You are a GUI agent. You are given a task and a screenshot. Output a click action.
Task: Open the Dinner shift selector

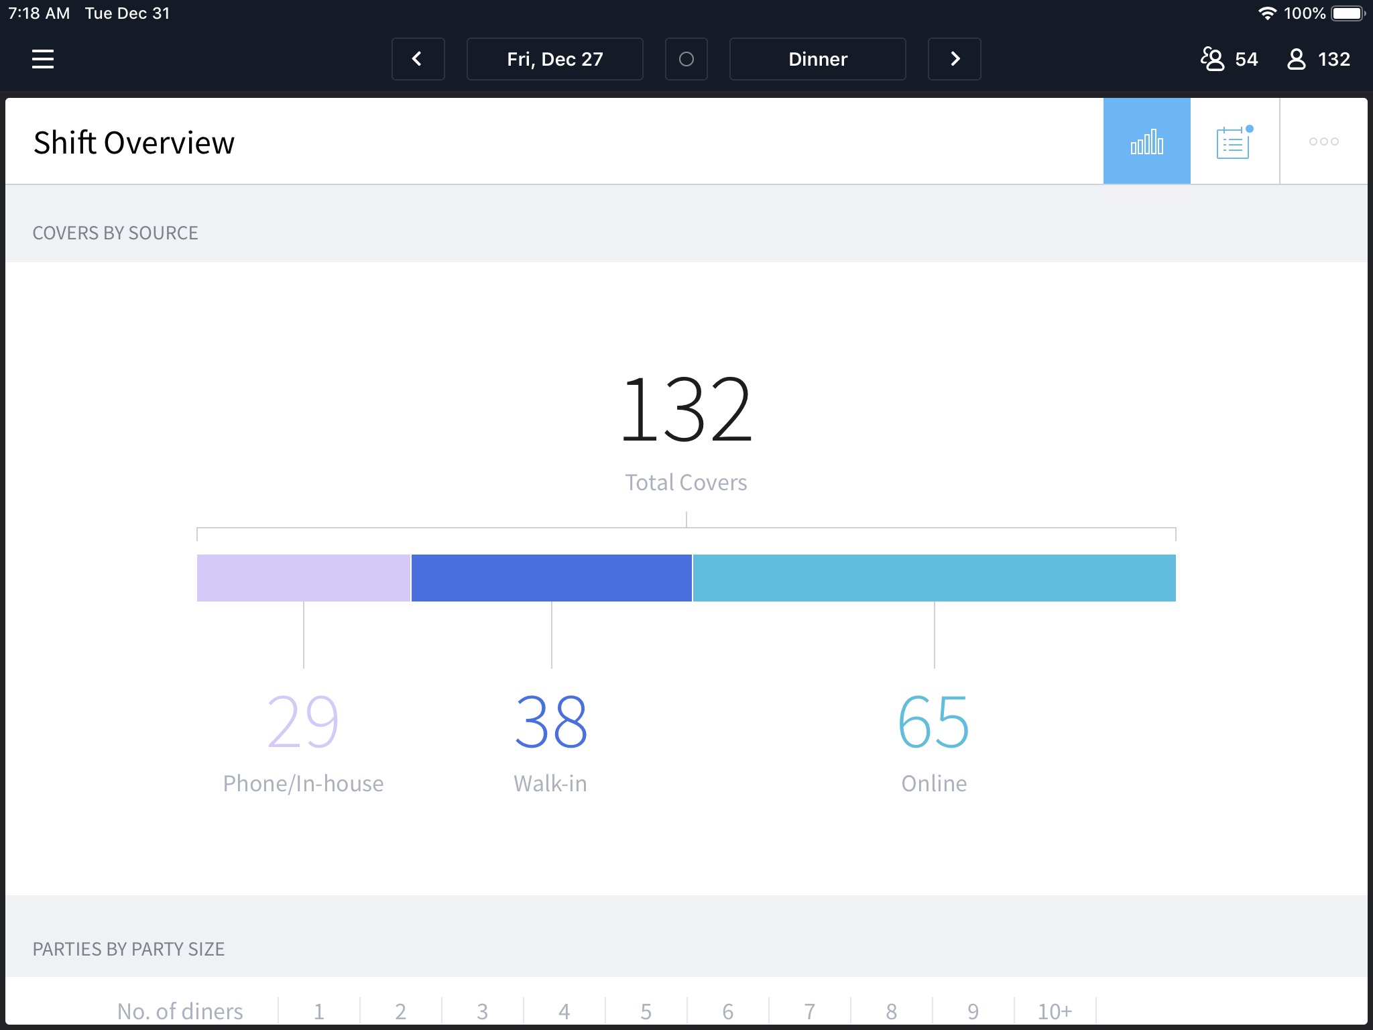(x=818, y=59)
